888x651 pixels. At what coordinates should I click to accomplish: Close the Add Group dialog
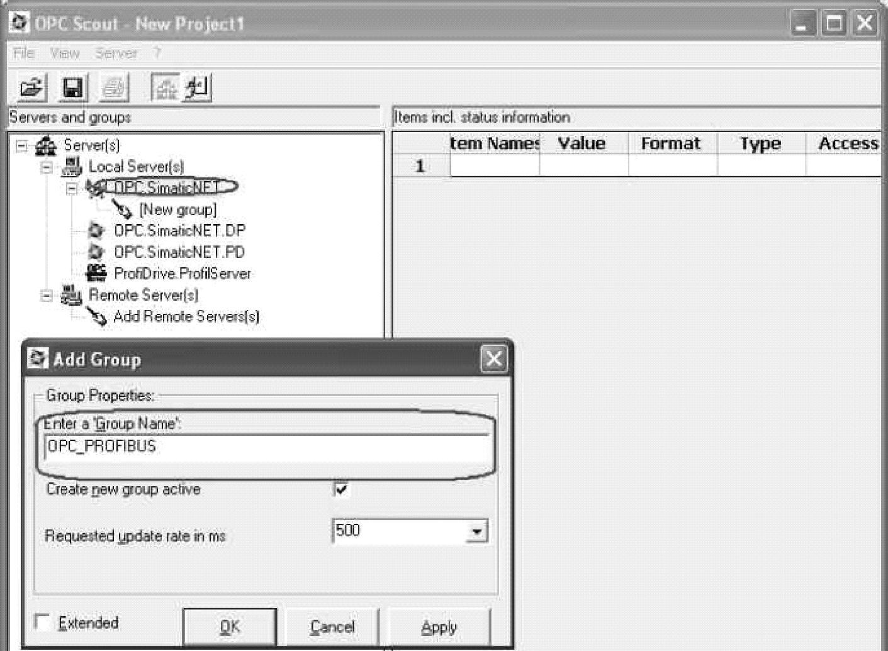tap(494, 359)
